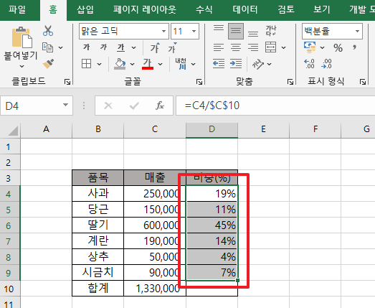Open Alignment (맞춤) dialog launcher
The height and width of the screenshot is (308, 375).
pyautogui.click(x=290, y=82)
